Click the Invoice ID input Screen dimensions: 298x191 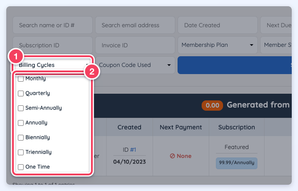pos(135,45)
